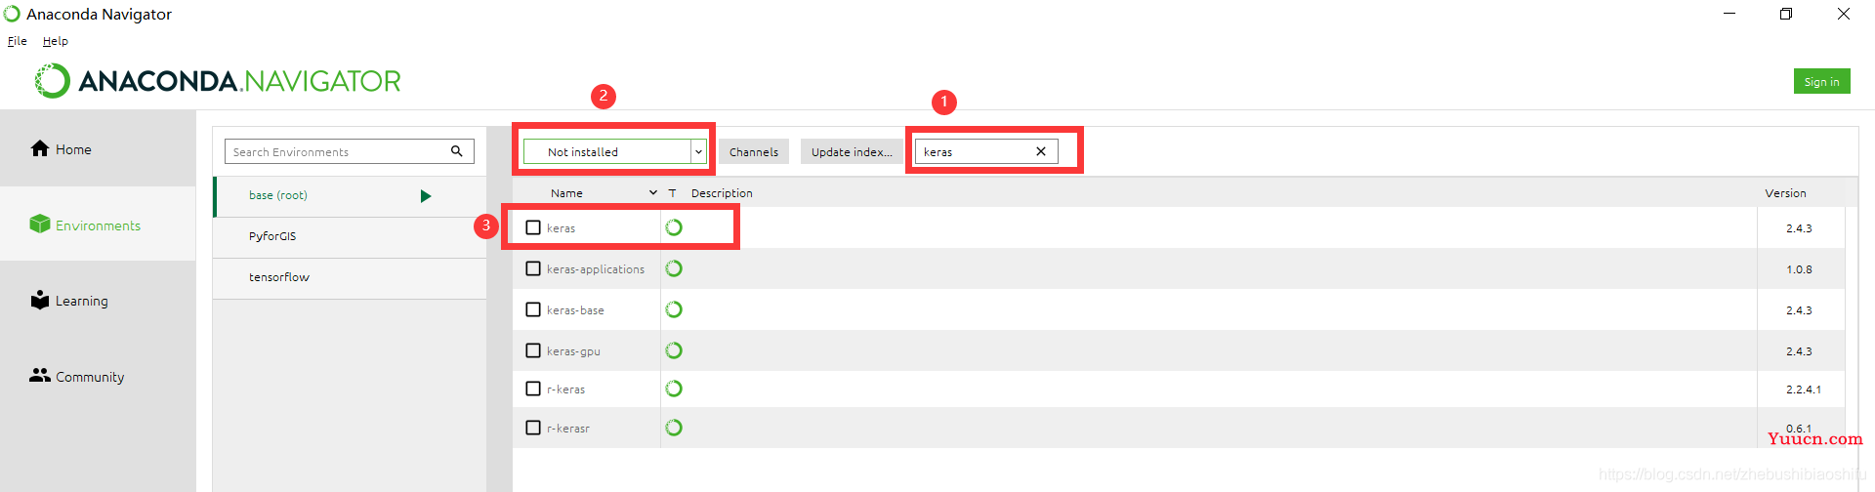Click the r-keras package name
Viewport: 1875px width, 492px height.
565,389
